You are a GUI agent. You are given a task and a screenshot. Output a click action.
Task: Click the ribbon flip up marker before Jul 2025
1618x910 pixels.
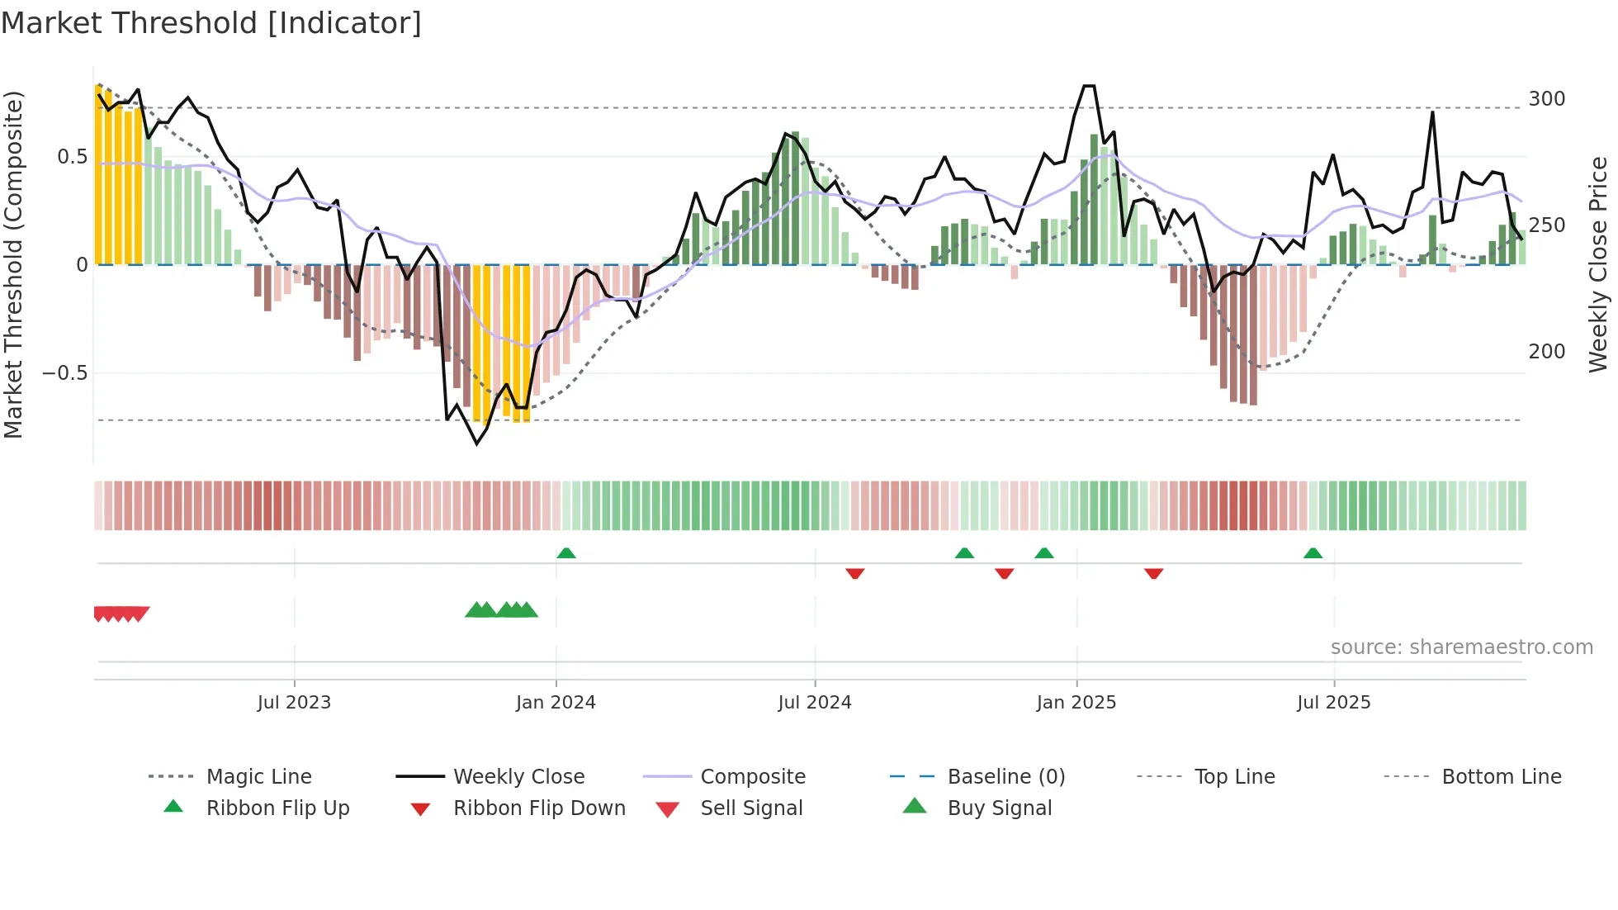1313,553
